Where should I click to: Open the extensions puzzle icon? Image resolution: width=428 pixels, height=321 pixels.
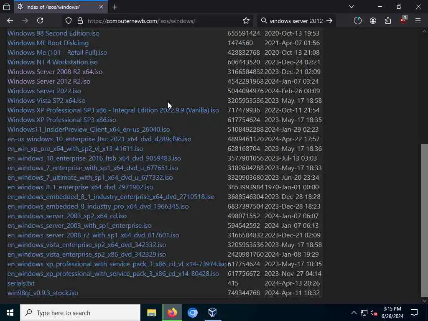(388, 21)
